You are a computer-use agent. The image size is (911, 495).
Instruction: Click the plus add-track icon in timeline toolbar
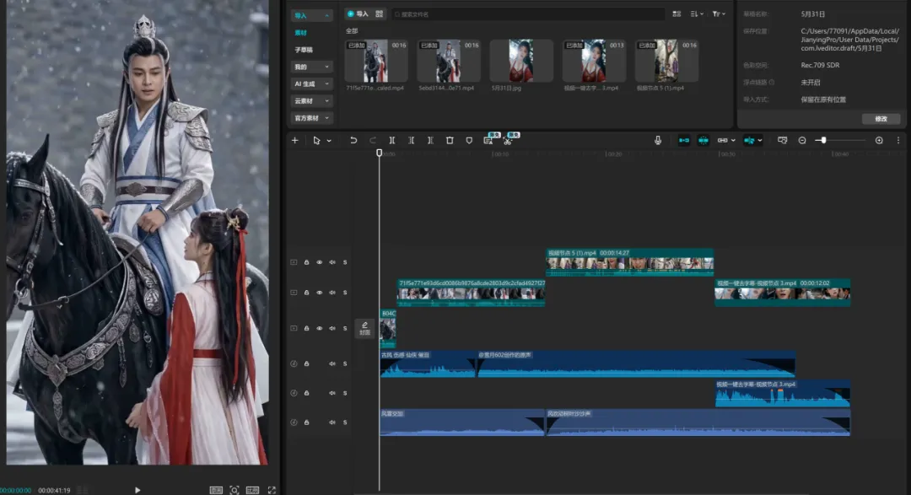(294, 140)
